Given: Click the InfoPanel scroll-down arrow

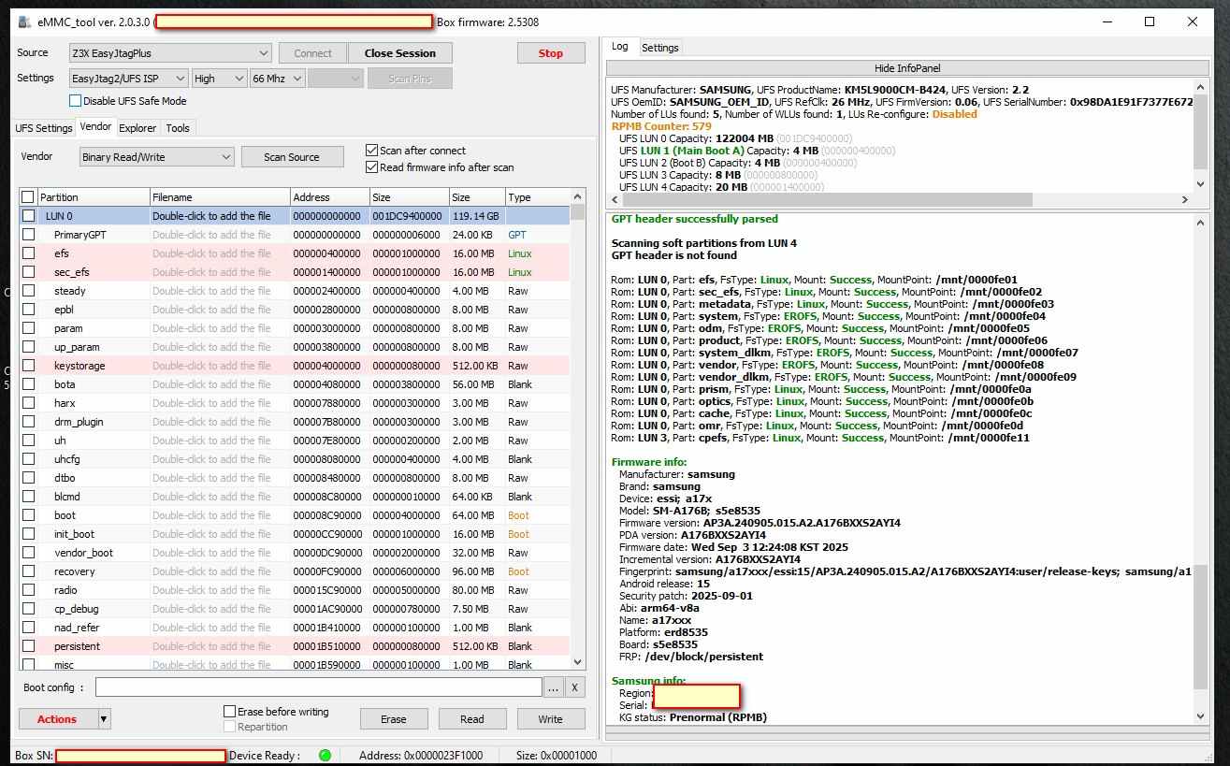Looking at the screenshot, I should (x=1201, y=185).
